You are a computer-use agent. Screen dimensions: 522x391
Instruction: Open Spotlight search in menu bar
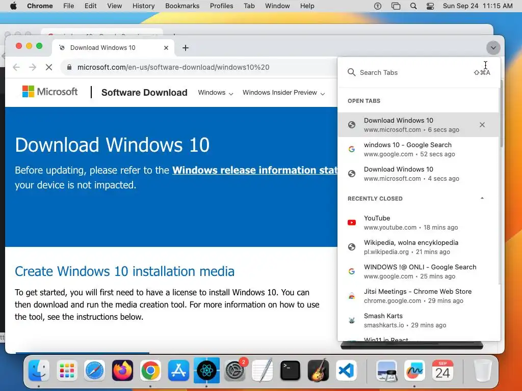tap(413, 6)
